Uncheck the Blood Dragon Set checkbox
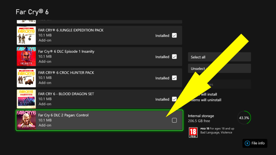 click(x=174, y=99)
